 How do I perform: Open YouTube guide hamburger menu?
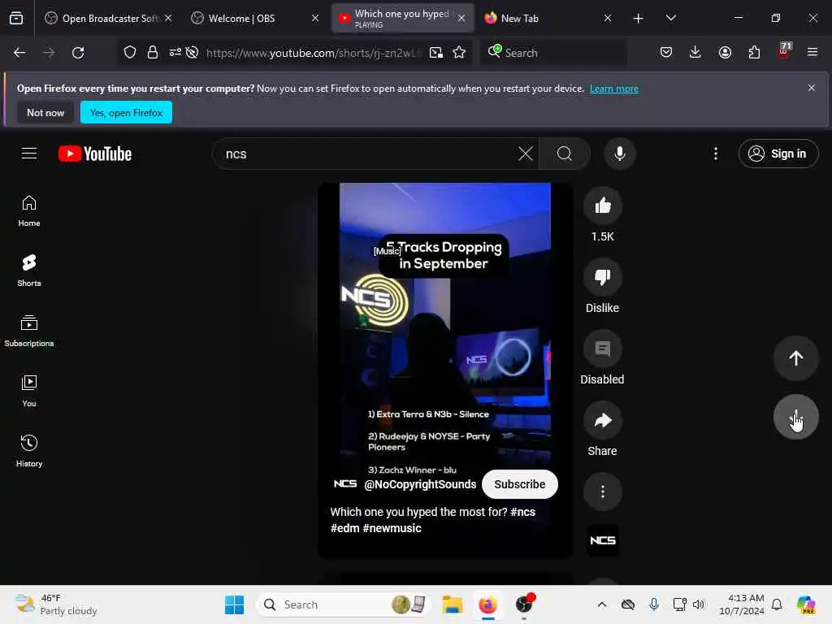point(29,154)
